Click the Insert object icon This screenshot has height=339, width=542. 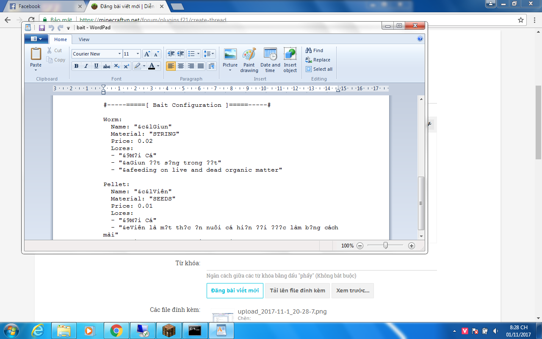(290, 55)
